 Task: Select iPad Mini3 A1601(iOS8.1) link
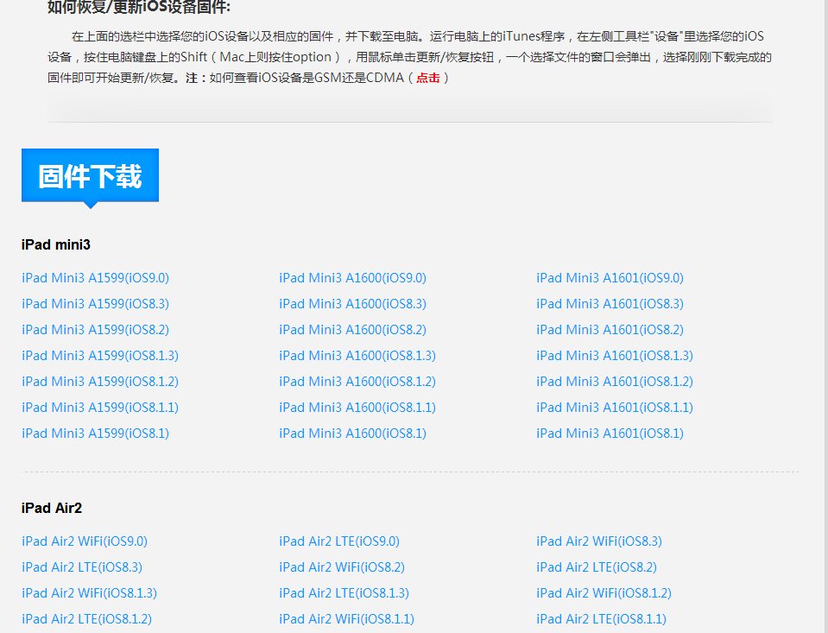(x=610, y=434)
